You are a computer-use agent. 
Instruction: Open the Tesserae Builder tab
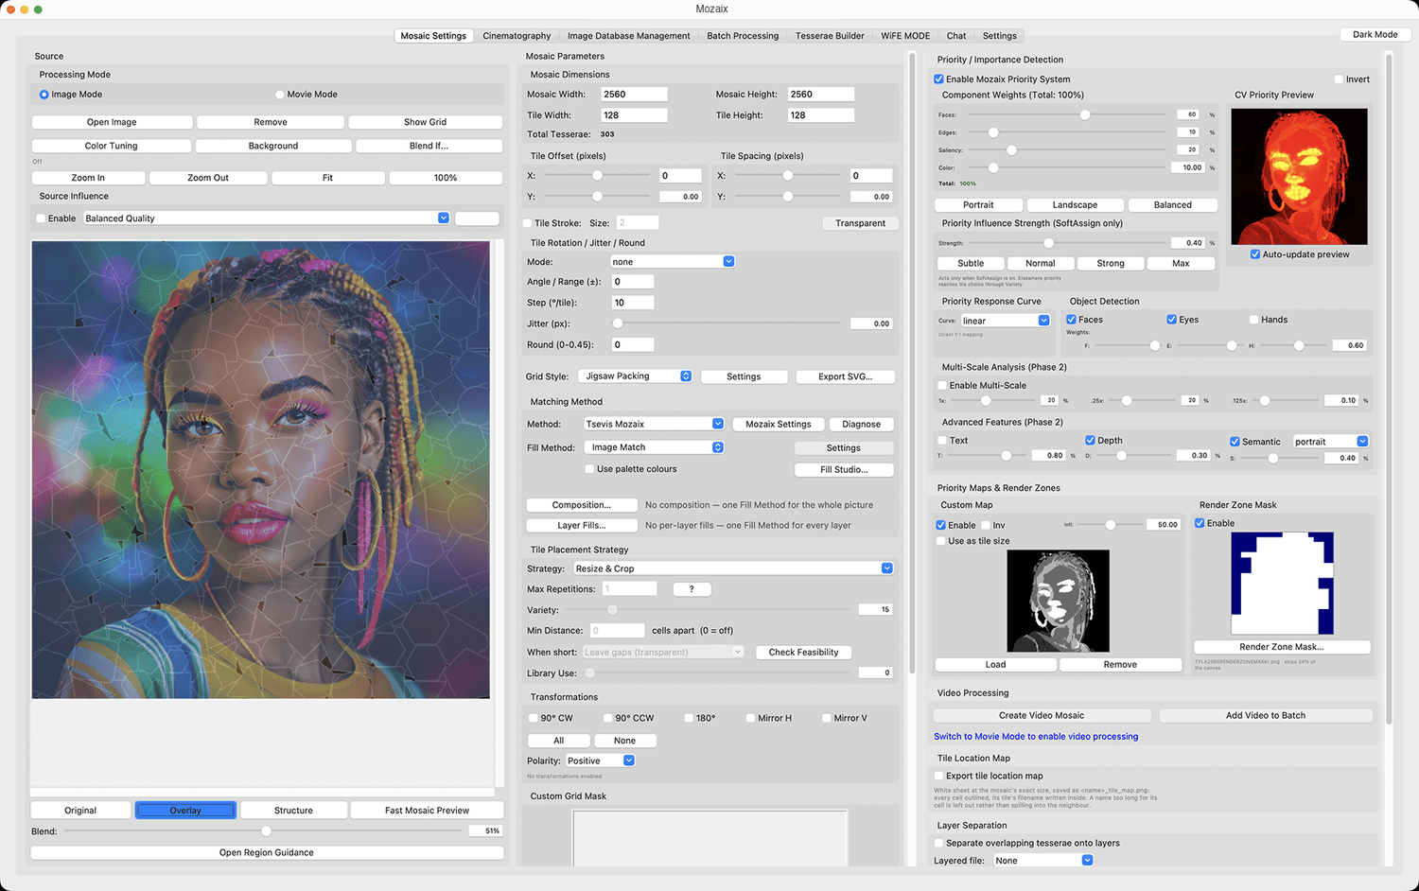(830, 36)
